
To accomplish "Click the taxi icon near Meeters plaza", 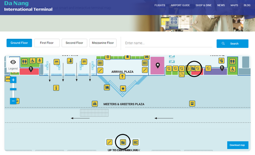I will point(95,104).
